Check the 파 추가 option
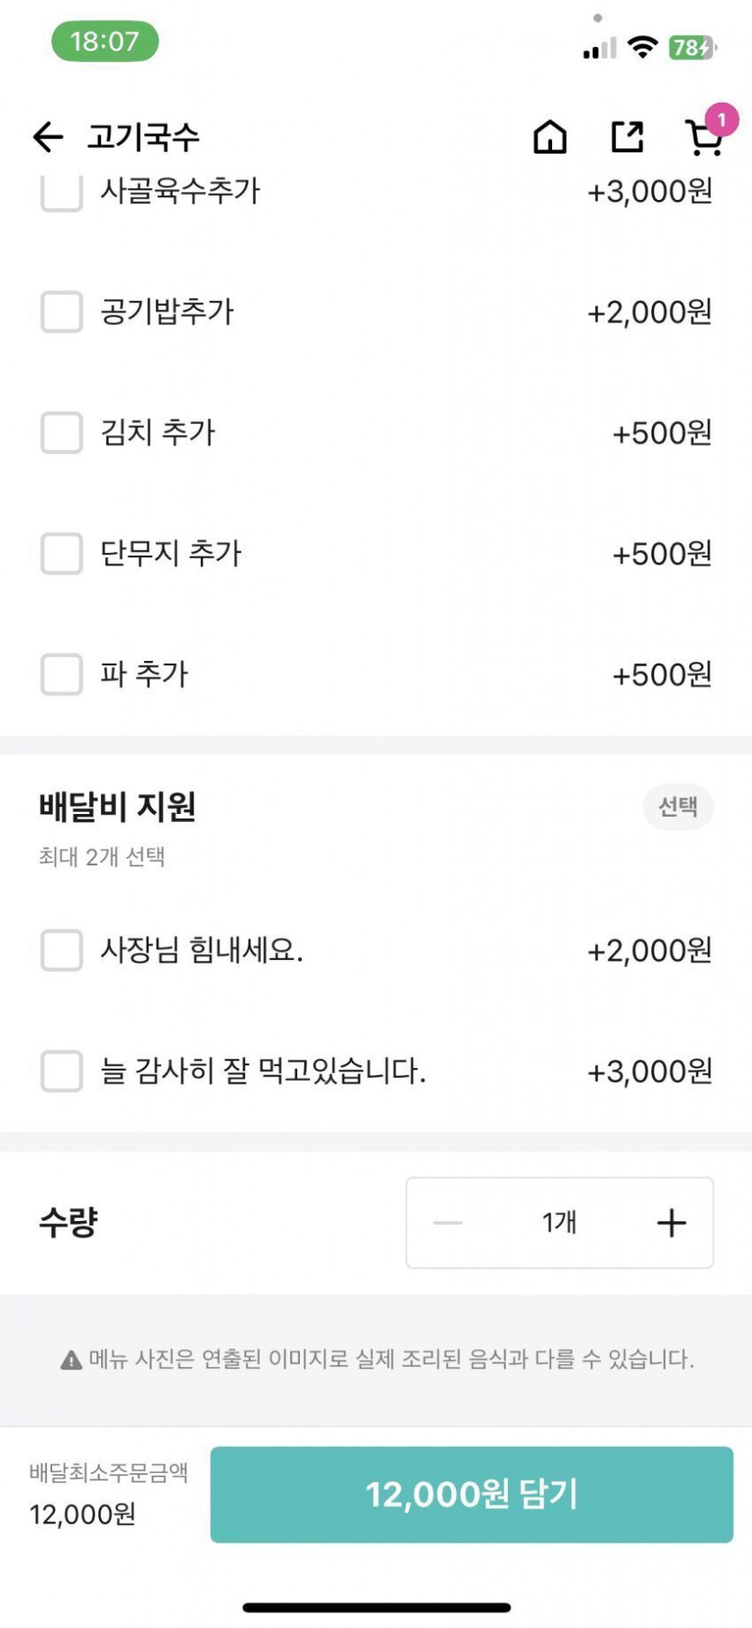 pyautogui.click(x=61, y=674)
